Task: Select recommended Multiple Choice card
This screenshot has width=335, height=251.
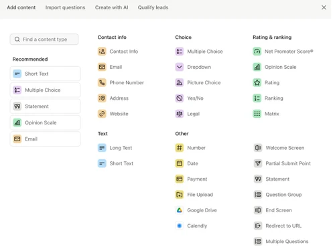Action: (46, 90)
